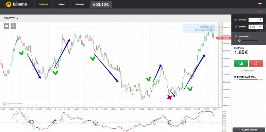Click the Архив link

[x=261, y=11]
